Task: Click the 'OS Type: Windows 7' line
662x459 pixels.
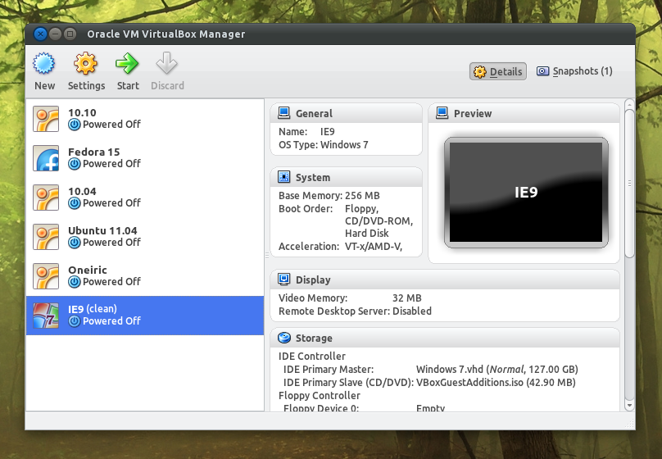Action: click(323, 145)
